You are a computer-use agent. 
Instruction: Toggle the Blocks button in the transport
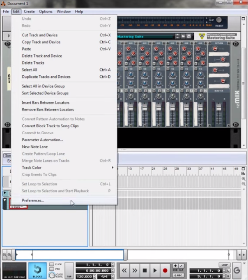coord(37,270)
